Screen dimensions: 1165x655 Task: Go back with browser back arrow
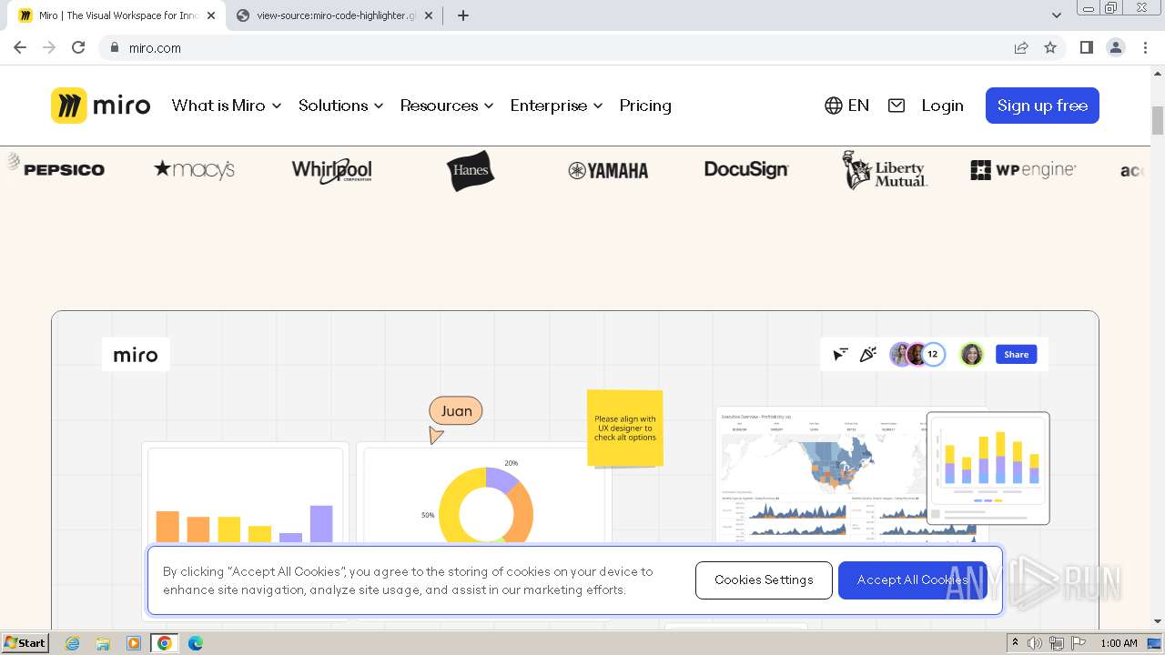tap(20, 47)
